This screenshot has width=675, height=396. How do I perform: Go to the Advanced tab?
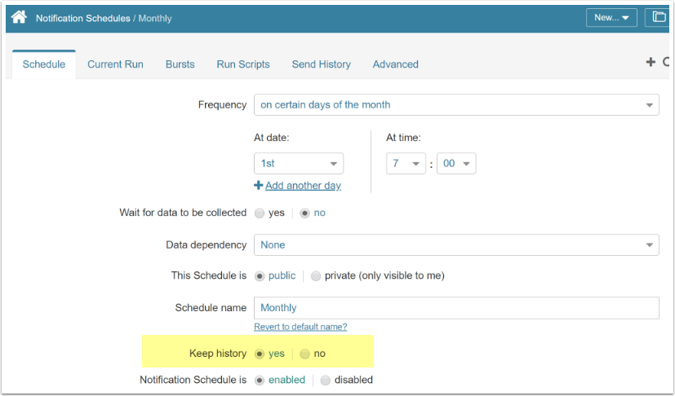pos(395,64)
